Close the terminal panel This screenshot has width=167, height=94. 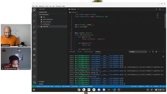[x=163, y=52]
